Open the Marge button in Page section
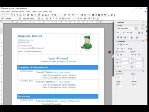 click(133, 77)
